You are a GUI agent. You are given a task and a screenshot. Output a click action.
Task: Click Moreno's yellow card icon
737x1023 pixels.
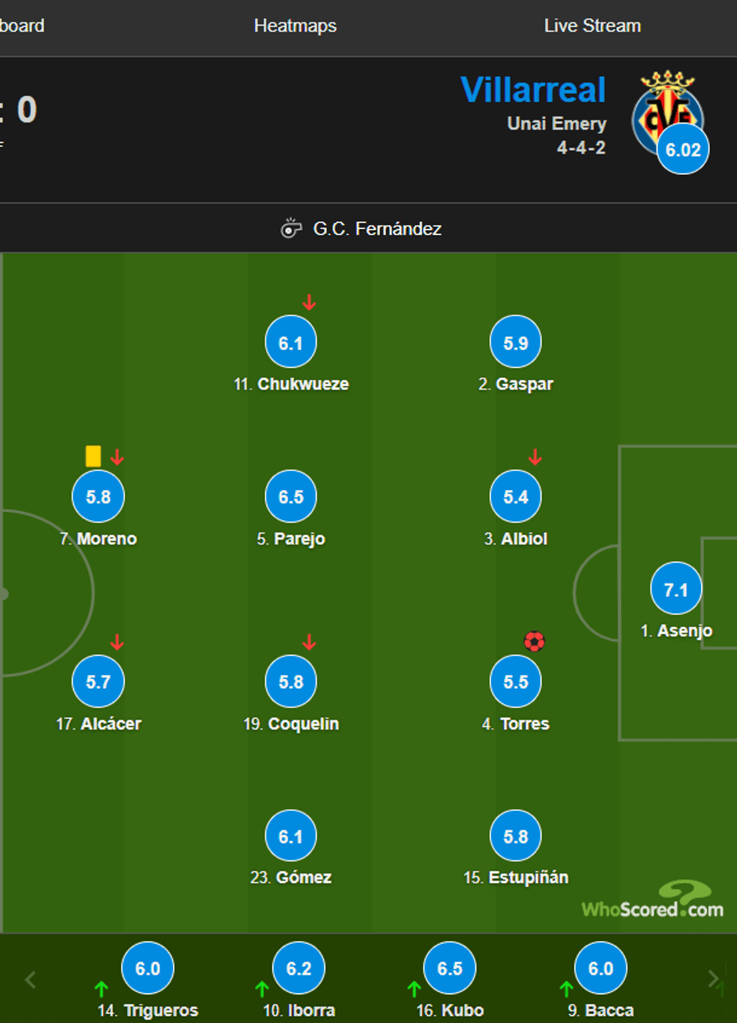click(93, 456)
